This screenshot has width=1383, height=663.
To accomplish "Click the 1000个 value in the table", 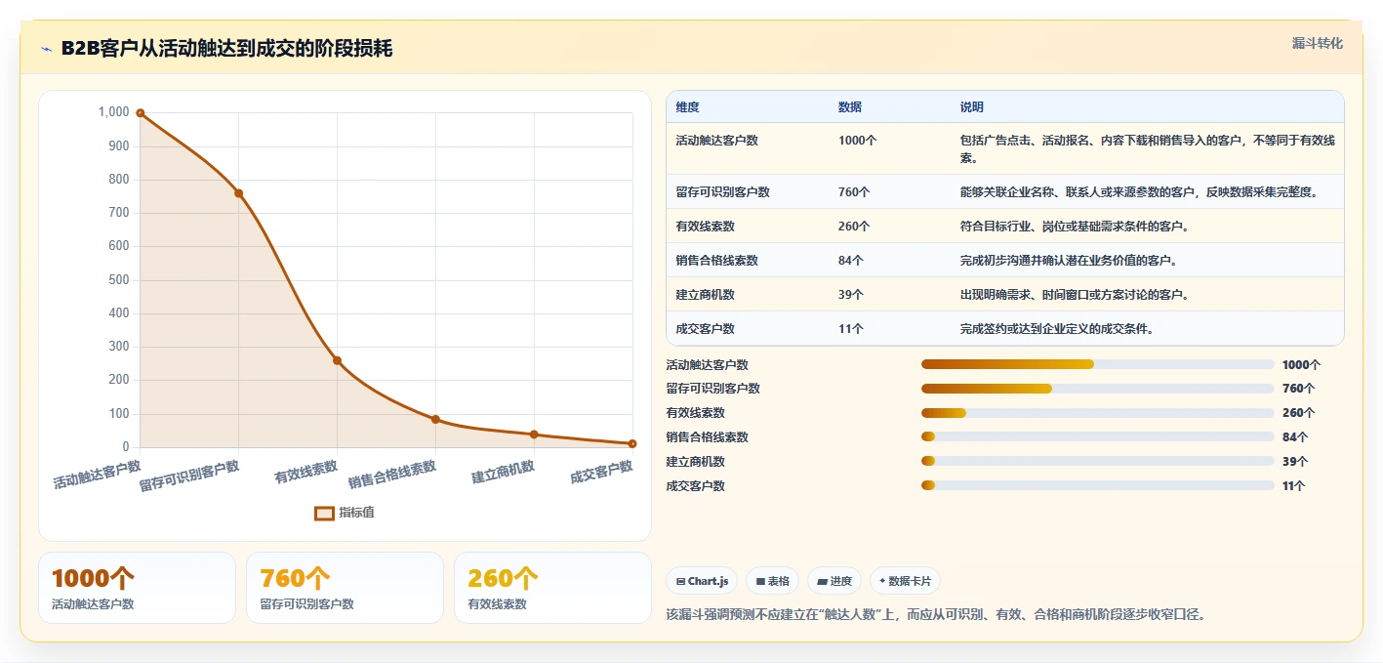I will coord(858,141).
